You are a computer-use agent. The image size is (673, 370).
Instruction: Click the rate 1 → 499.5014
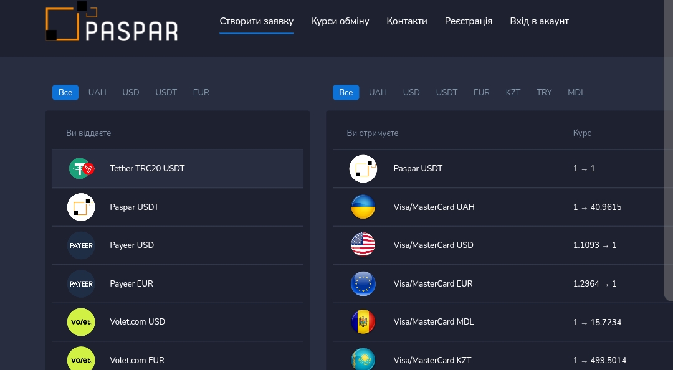(599, 360)
